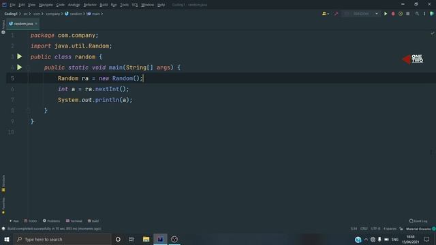436x245 pixels.
Task: Run the RANDOM configuration with green play button
Action: (386, 14)
